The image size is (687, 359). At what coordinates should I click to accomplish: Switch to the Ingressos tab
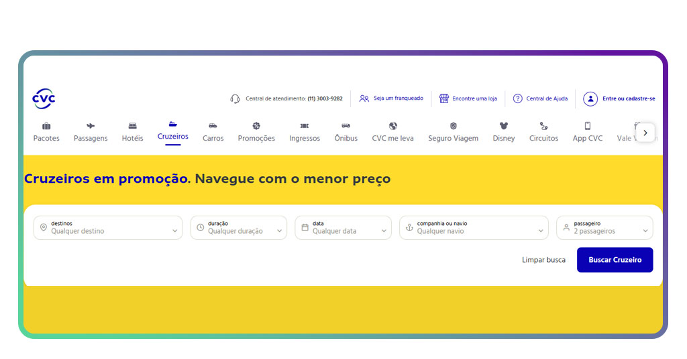[305, 138]
